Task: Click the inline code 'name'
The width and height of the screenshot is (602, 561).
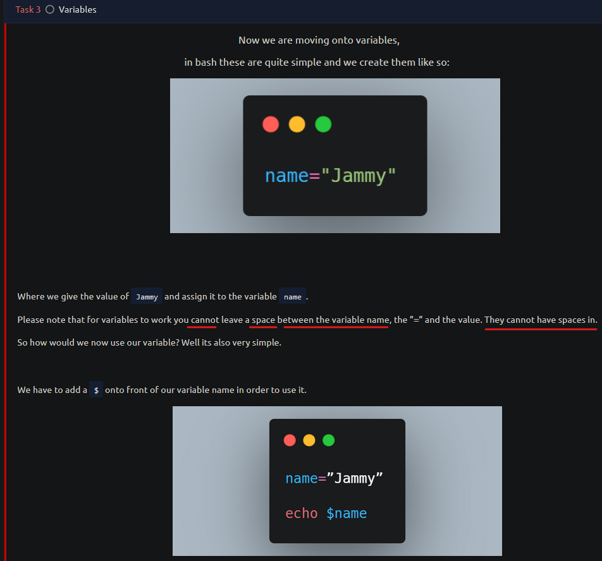Action: (x=293, y=297)
